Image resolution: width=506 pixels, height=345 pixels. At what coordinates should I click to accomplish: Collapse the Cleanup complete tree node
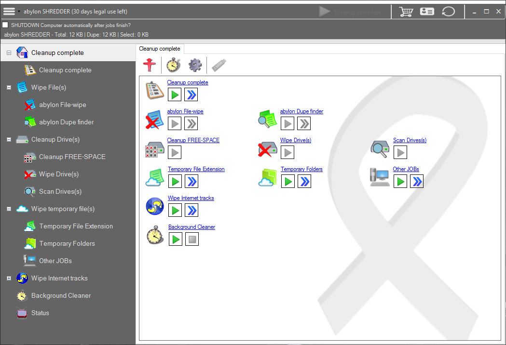click(9, 53)
